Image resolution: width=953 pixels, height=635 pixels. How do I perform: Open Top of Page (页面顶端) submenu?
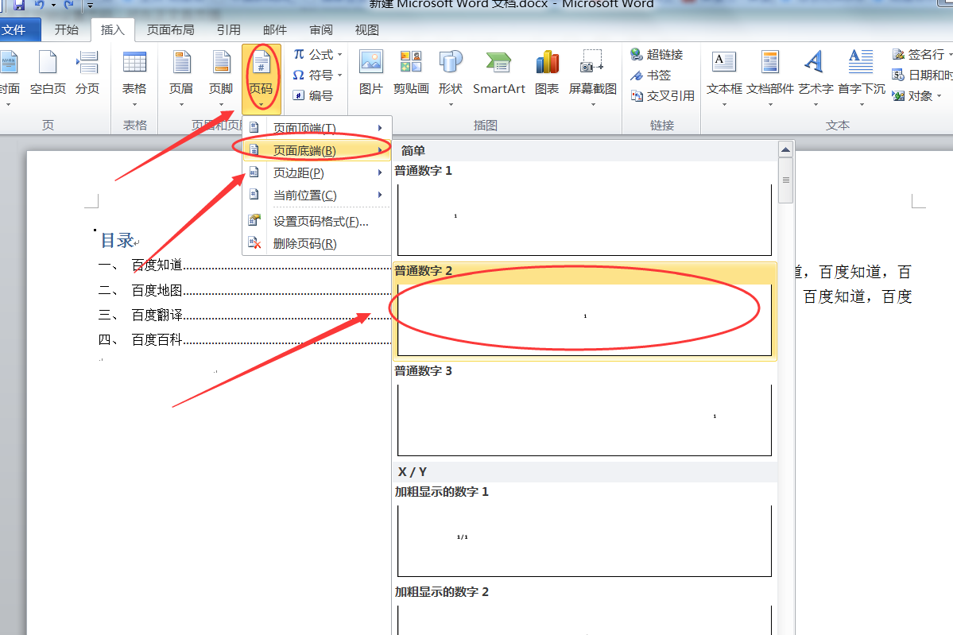pos(316,128)
